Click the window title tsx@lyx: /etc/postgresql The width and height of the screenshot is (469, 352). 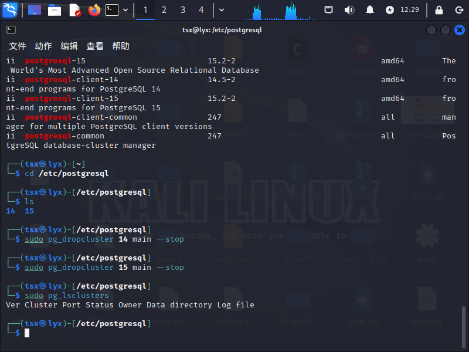pos(222,30)
